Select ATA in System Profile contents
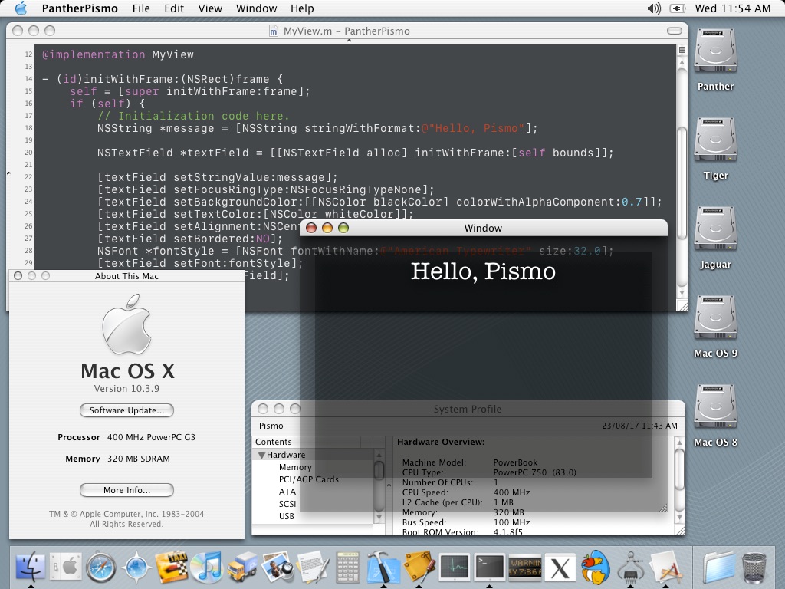 coord(287,492)
